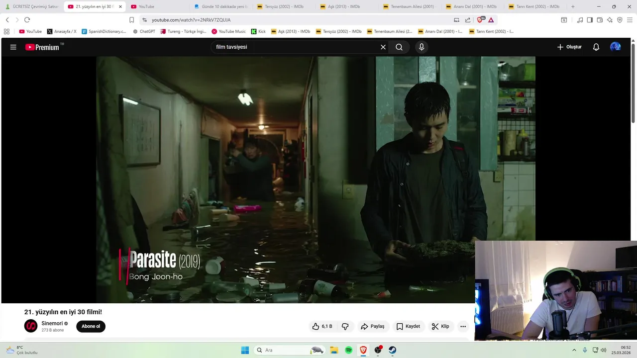Open Leo AI sparkle icon

pos(610,20)
